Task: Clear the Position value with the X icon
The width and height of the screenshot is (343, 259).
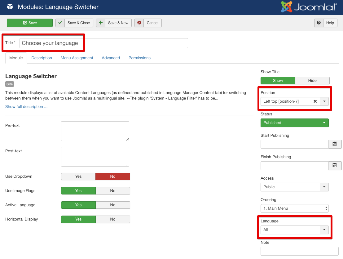Action: click(x=315, y=101)
